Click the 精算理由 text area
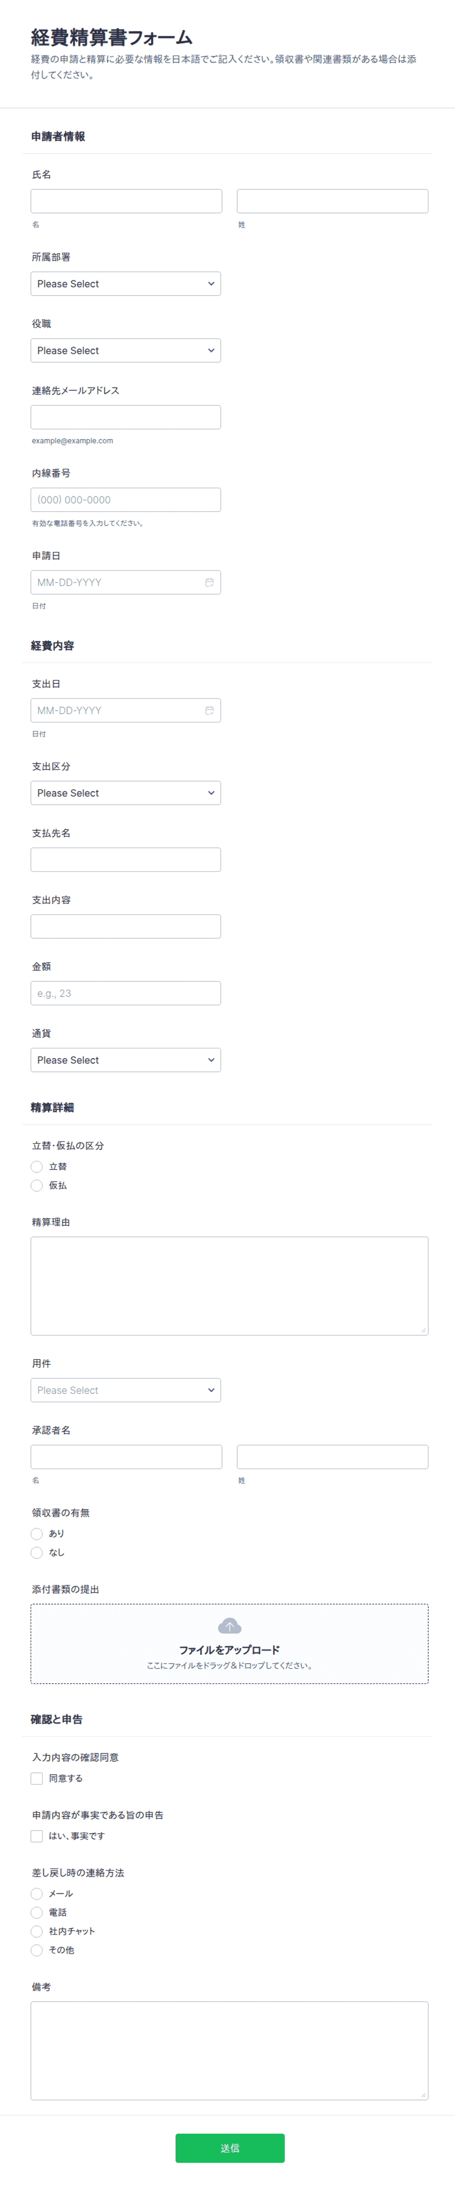Viewport: 455px width, 2187px height. (229, 1285)
